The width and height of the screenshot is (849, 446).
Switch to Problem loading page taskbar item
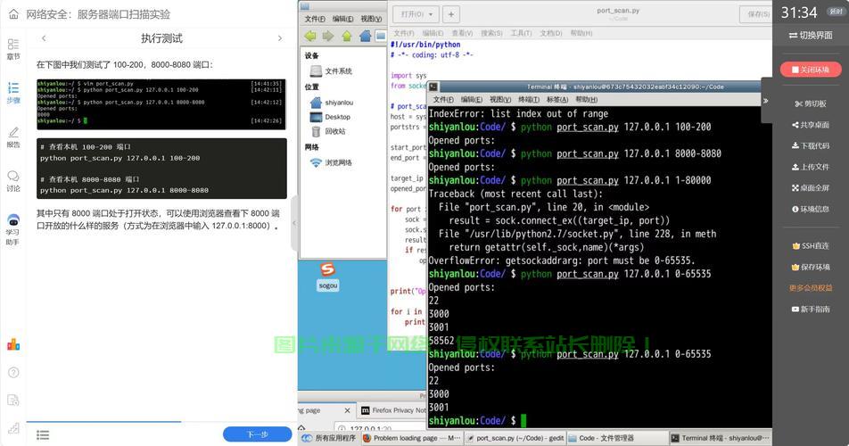(412, 438)
